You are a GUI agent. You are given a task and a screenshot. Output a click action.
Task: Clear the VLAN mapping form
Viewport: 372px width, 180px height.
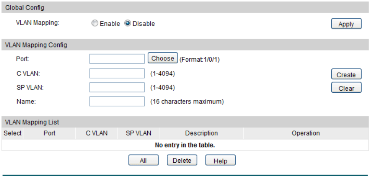pyautogui.click(x=346, y=88)
